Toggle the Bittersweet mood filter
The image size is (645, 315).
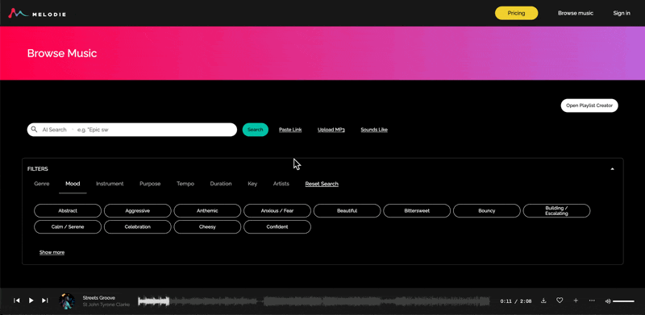coord(417,210)
